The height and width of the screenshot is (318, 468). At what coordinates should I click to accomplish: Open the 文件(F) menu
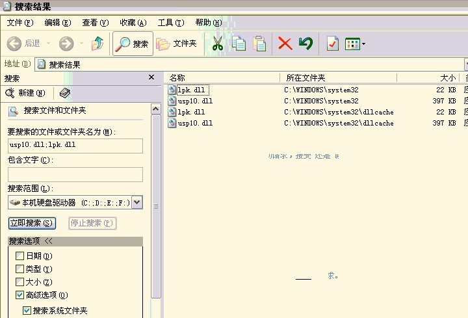click(20, 23)
